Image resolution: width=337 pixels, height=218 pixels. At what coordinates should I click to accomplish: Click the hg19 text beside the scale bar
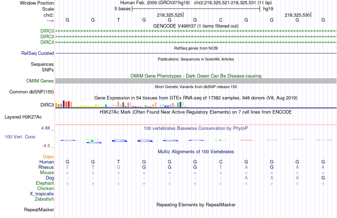(268, 9)
